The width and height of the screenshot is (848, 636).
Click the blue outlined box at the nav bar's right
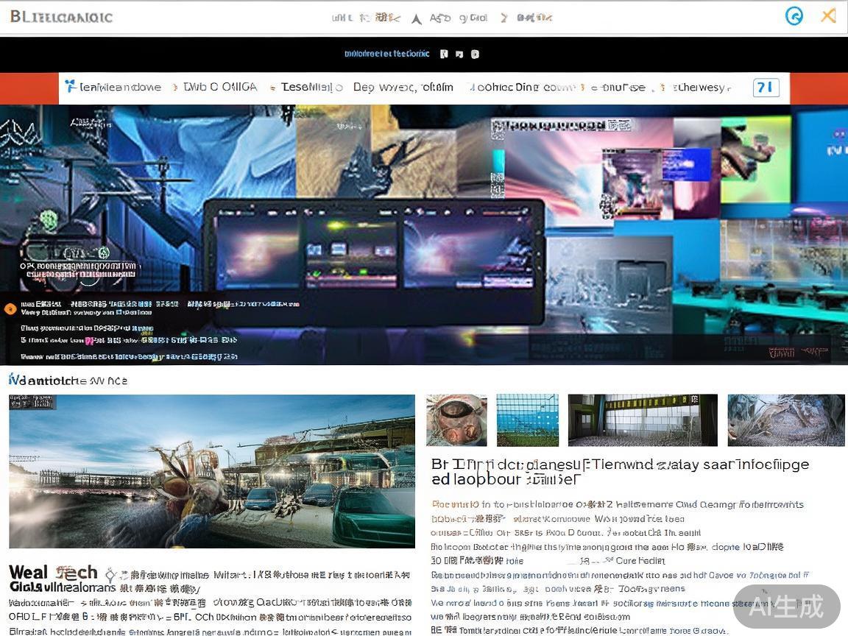[x=766, y=88]
